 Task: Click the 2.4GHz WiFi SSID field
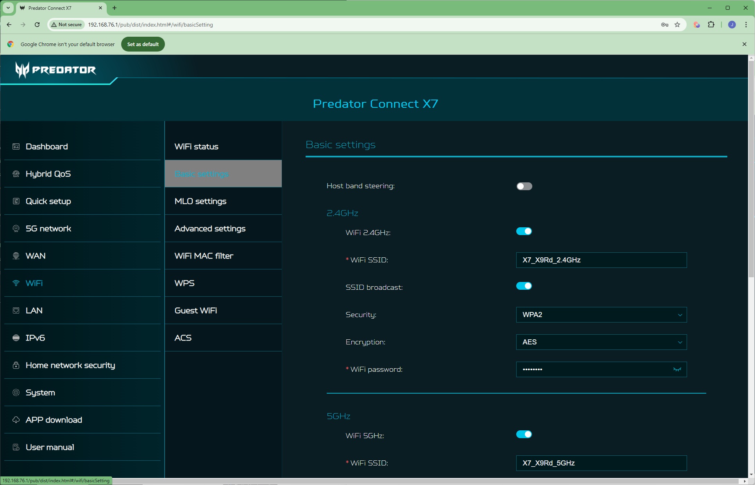coord(601,260)
